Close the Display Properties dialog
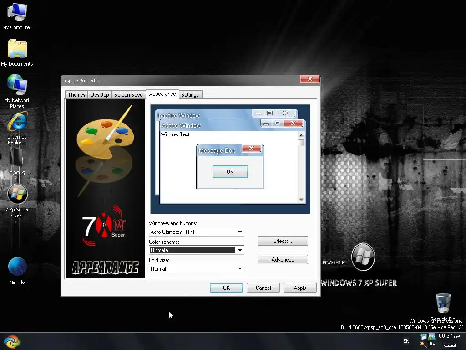This screenshot has height=350, width=466. point(309,79)
